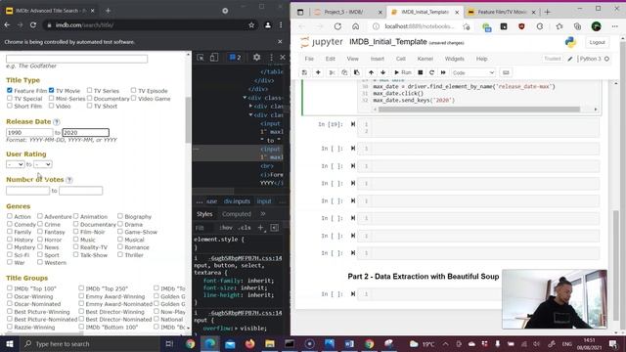The width and height of the screenshot is (626, 352).
Task: Open the command palette keyboard icon
Action: (506, 72)
